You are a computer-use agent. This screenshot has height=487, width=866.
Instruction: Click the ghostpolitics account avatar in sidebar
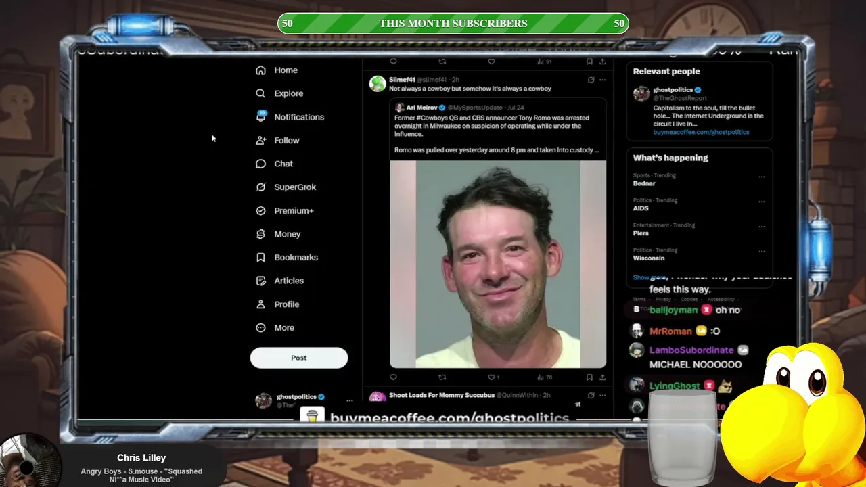263,400
